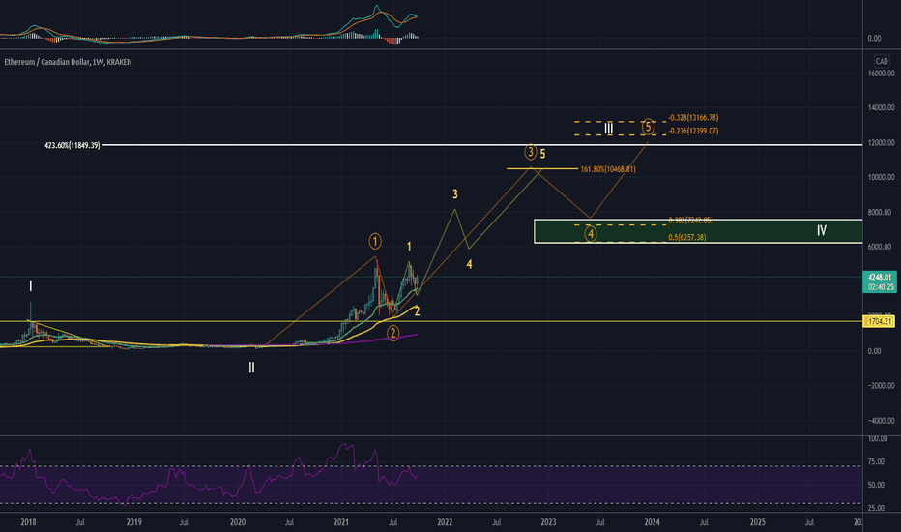Click the 2025 time axis label
The height and width of the screenshot is (532, 901).
click(x=757, y=522)
